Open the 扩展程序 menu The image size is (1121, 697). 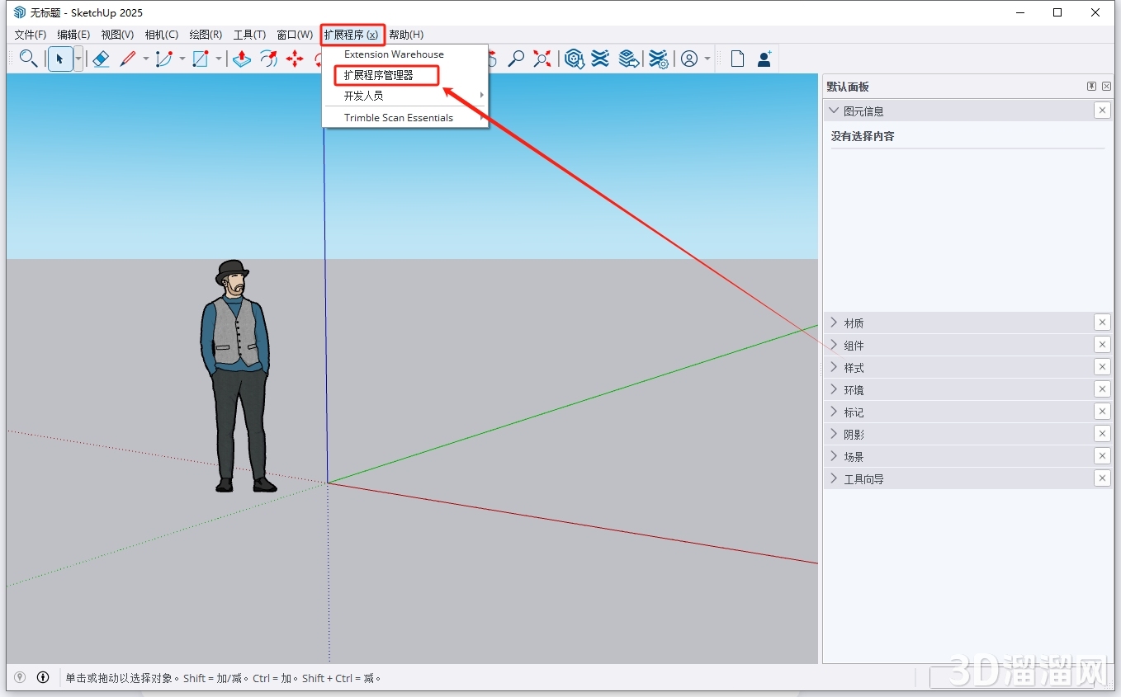click(352, 34)
